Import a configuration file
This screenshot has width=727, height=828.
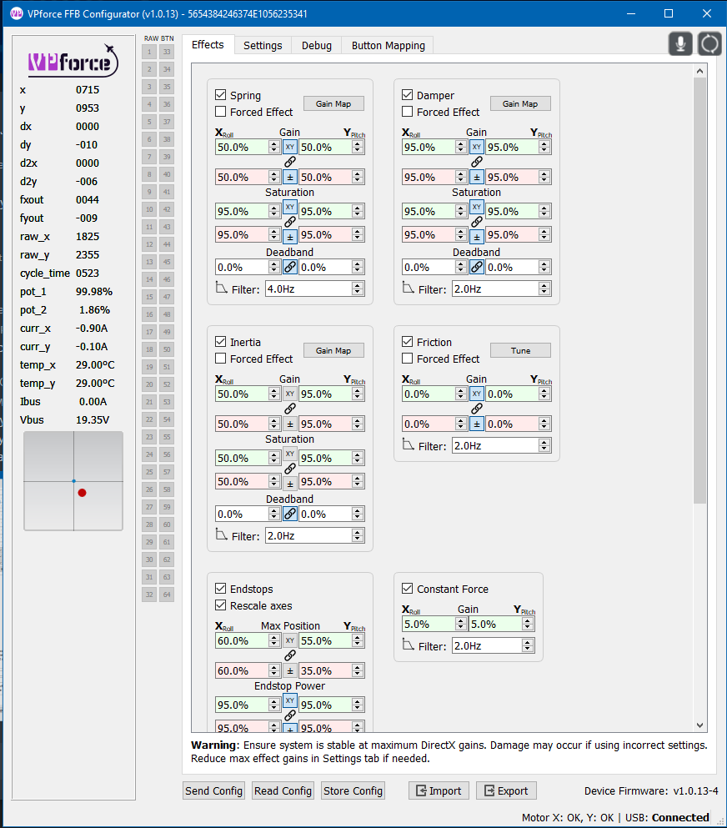[439, 790]
